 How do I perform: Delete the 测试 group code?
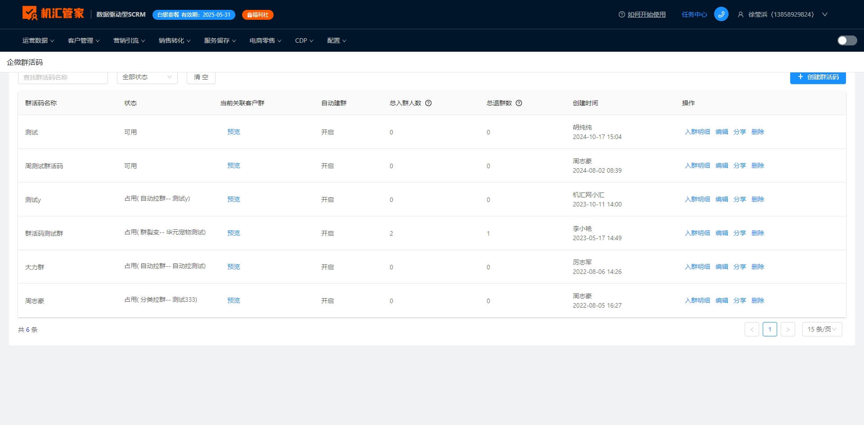coord(758,132)
